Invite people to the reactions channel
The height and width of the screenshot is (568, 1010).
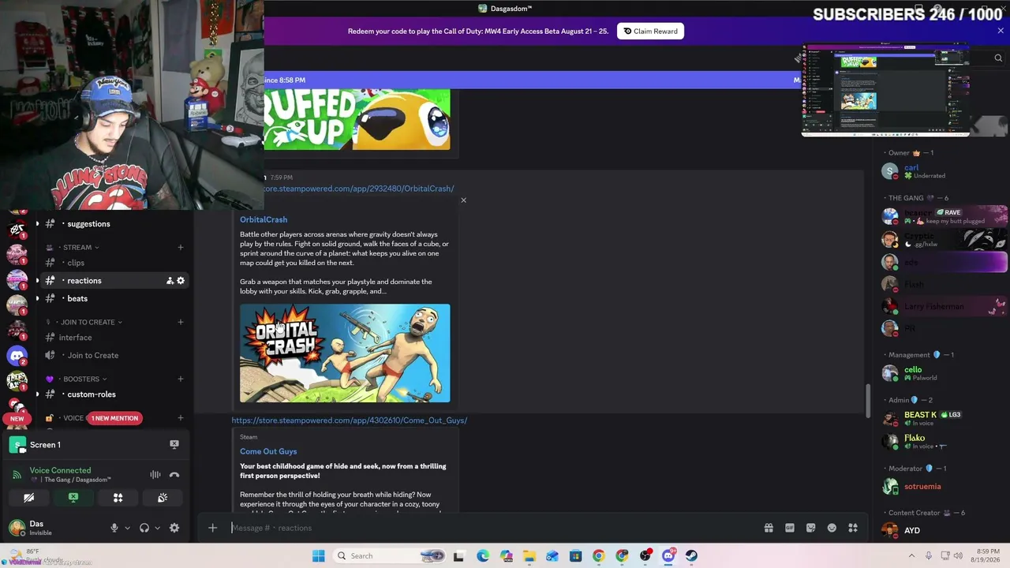170,281
